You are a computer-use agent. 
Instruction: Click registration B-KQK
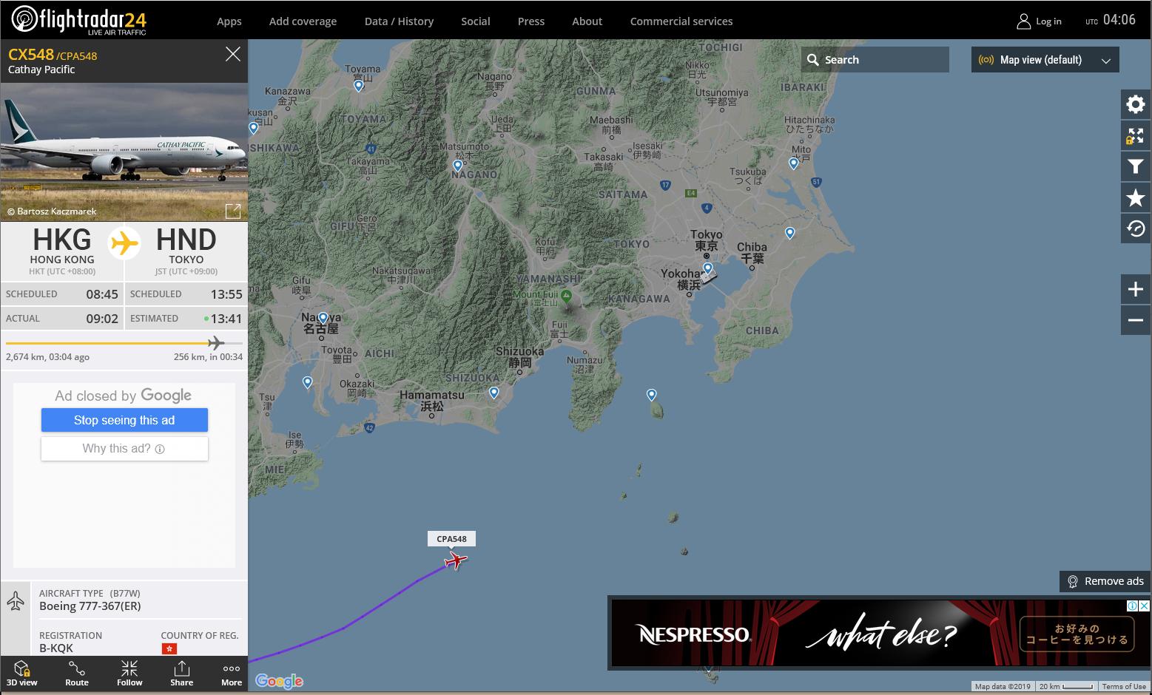56,648
